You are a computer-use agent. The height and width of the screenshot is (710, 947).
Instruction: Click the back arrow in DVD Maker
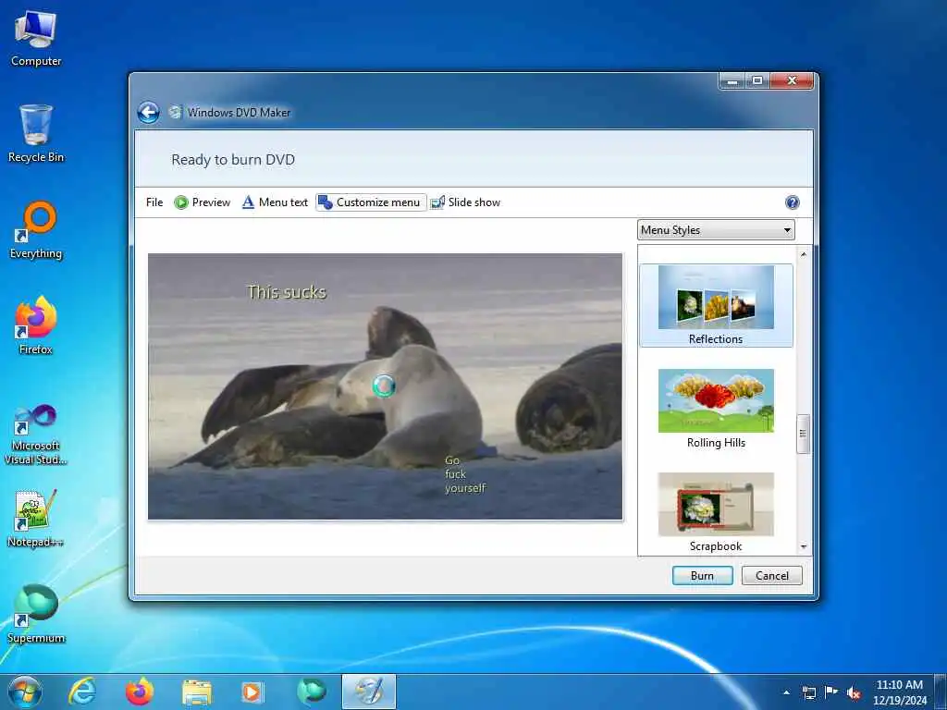pos(148,112)
